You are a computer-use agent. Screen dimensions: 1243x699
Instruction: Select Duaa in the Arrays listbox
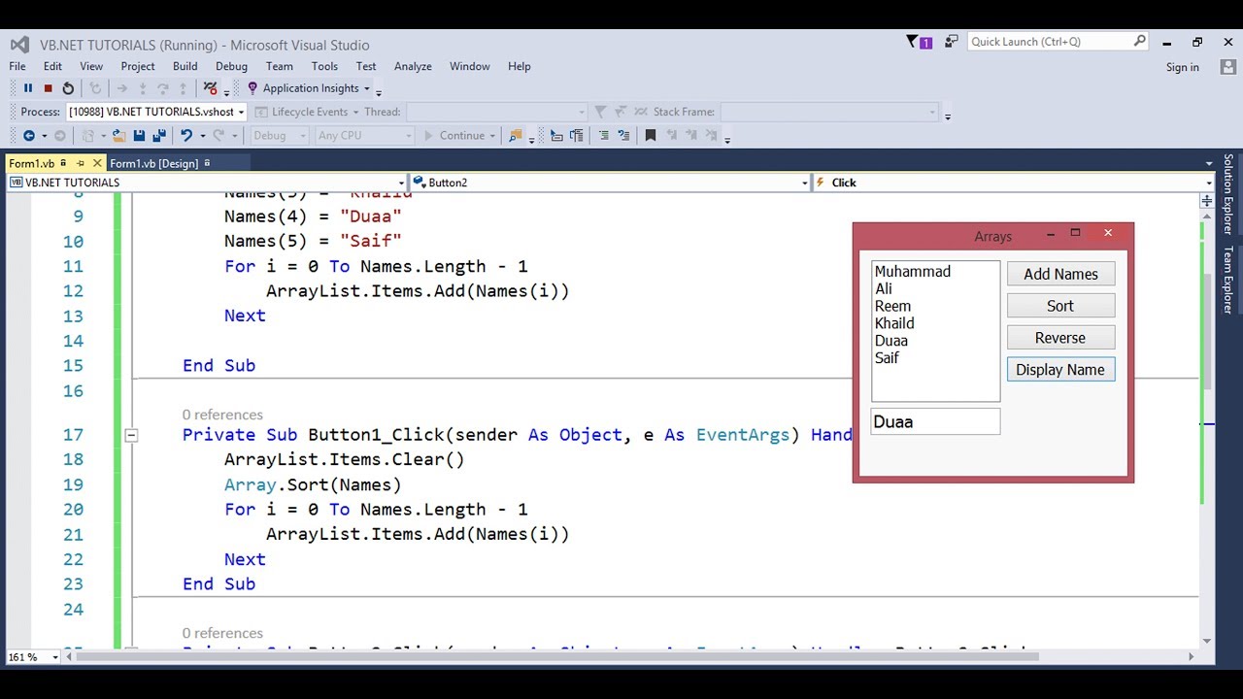tap(891, 342)
